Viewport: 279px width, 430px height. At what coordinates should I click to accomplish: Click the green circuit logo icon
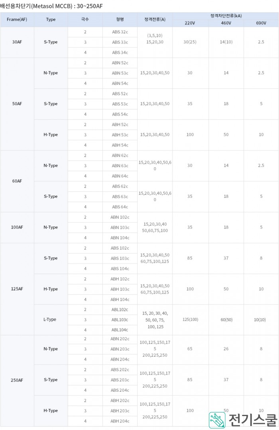click(217, 420)
